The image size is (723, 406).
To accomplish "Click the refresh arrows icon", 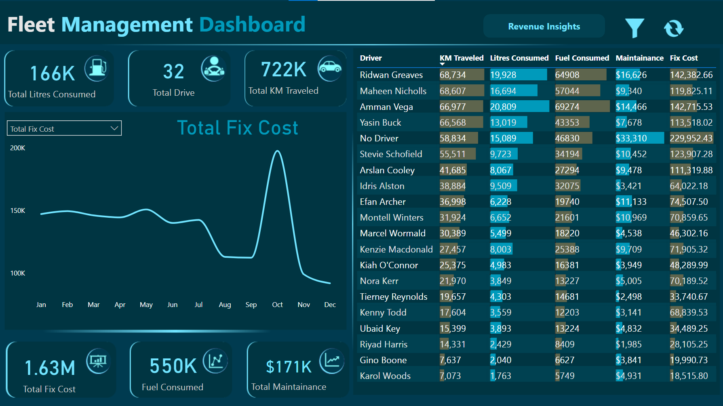I will click(673, 28).
